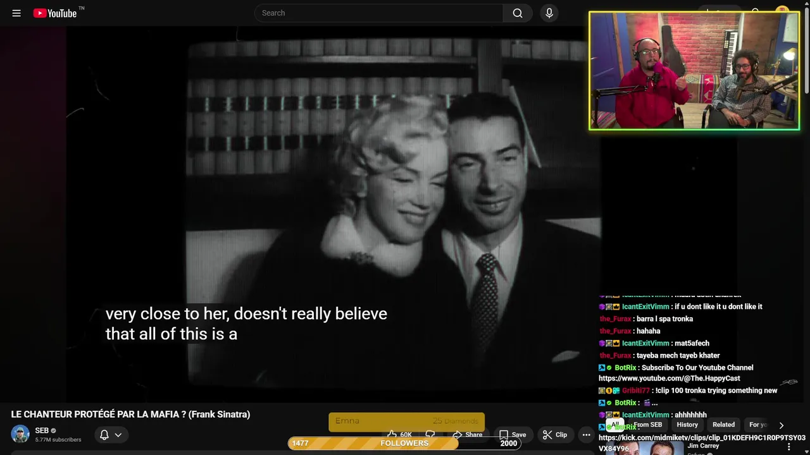Screen dimensions: 810x455
Task: Open the SEB channel name link
Action: (x=42, y=430)
